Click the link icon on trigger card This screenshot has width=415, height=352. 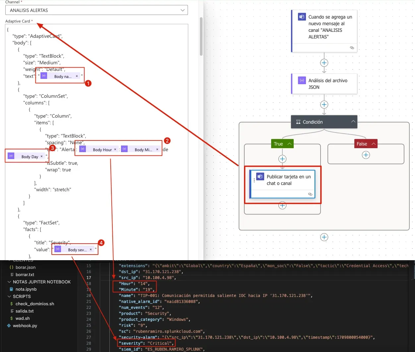(352, 48)
